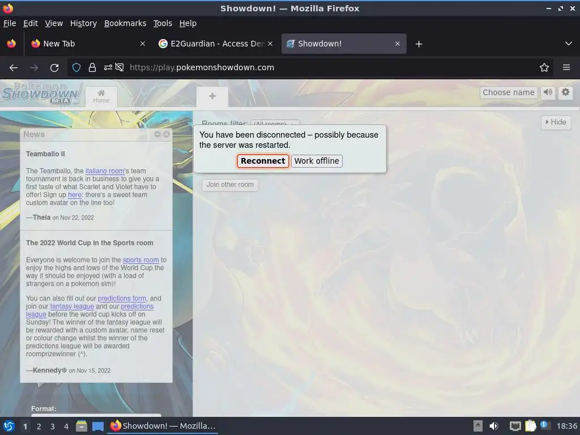Screen dimensions: 580x435
Task: Open the Bookmarks menu
Action: [125, 23]
